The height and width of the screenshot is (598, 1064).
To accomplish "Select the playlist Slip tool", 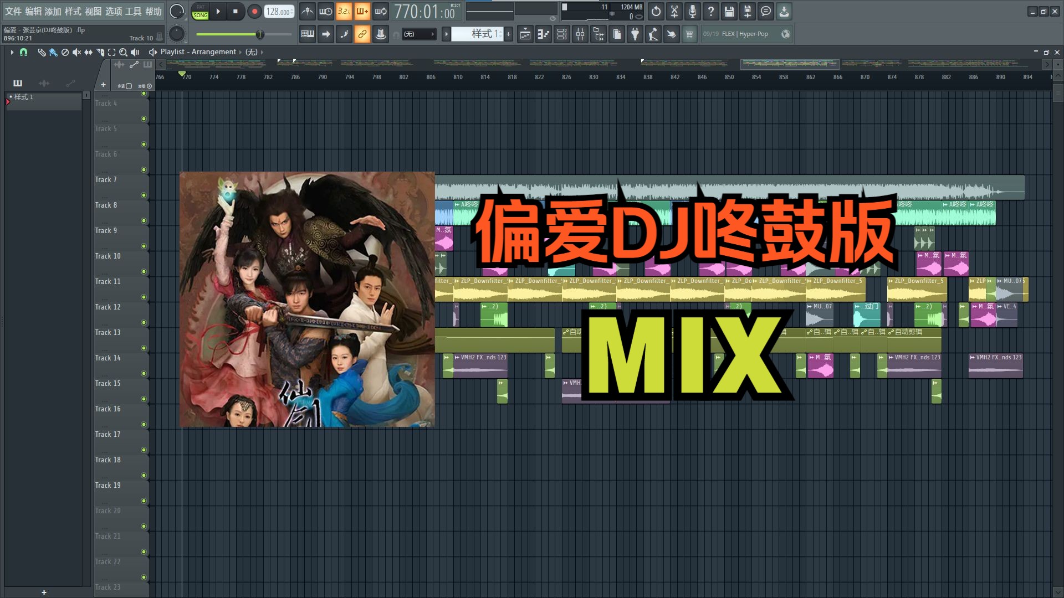I will pos(88,52).
